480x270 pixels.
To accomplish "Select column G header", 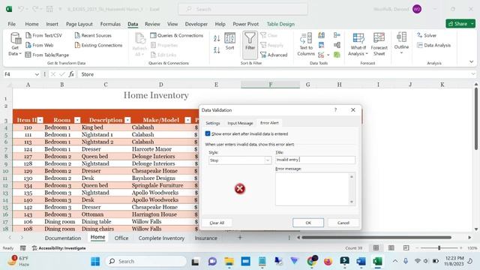I will click(307, 85).
